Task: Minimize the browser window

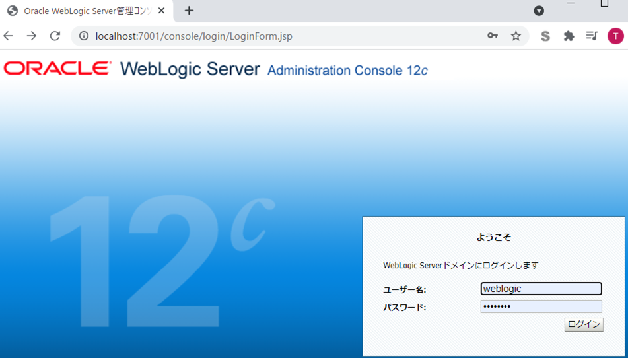Action: tap(571, 4)
